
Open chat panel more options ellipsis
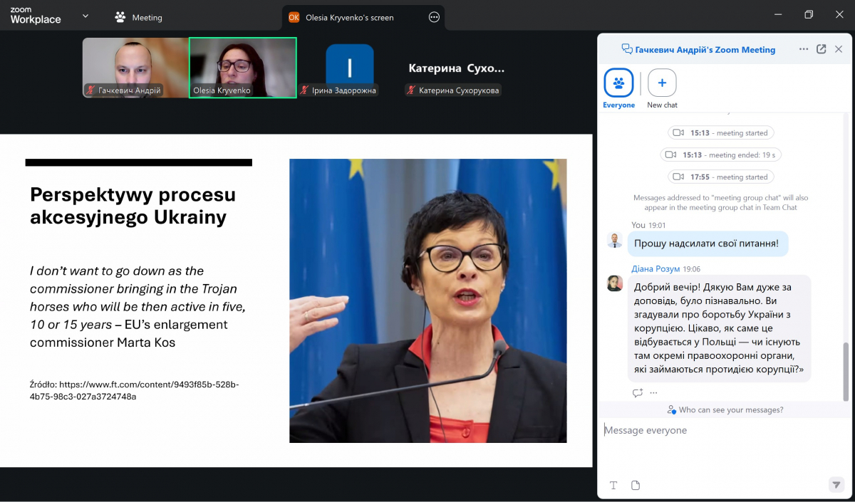click(x=804, y=49)
